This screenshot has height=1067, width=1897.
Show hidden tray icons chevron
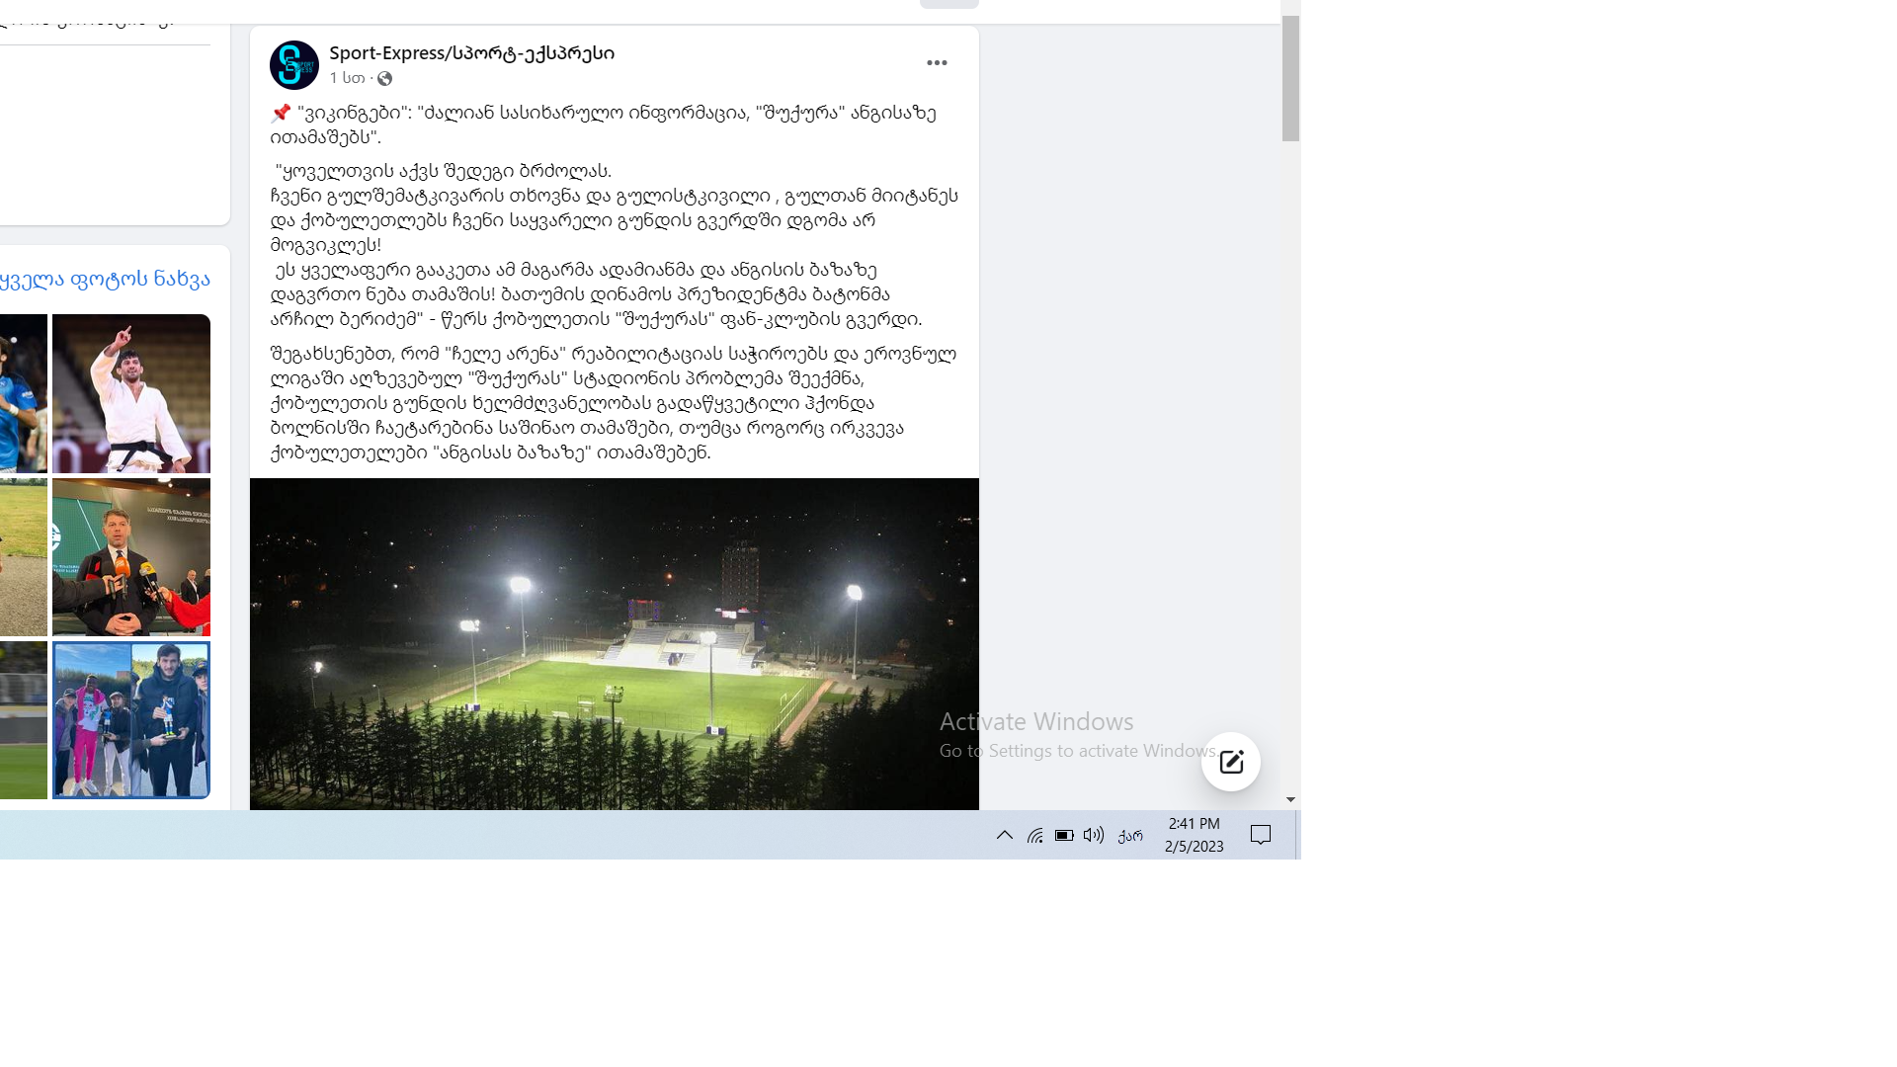(1005, 836)
